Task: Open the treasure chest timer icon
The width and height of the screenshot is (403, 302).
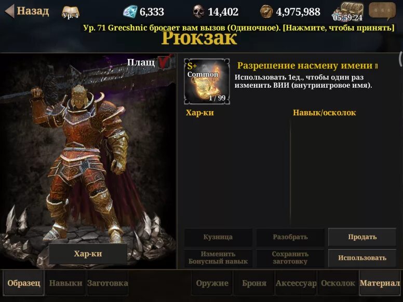Action: coord(348,12)
